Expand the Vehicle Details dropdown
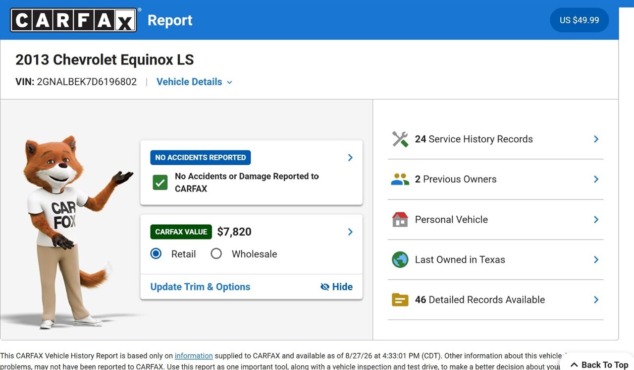 (194, 82)
